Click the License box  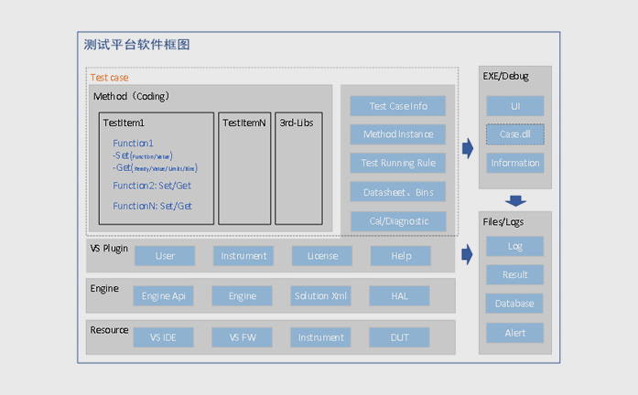[x=322, y=256]
